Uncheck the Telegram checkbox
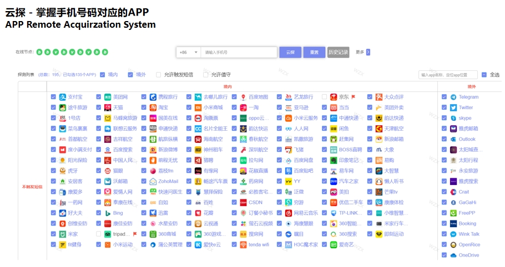This screenshot has height=267, width=505. [x=444, y=97]
